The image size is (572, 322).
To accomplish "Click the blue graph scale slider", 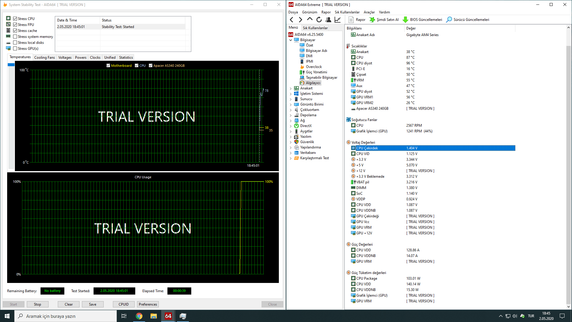I will click(x=11, y=65).
